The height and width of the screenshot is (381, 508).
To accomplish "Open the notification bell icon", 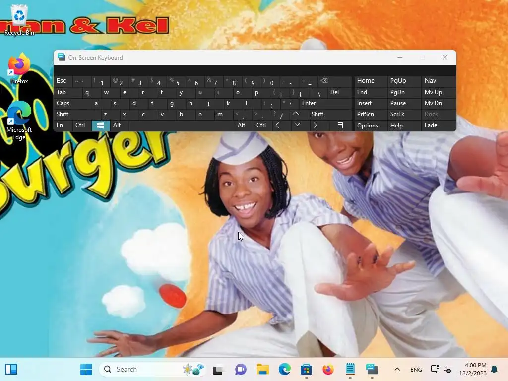I will pyautogui.click(x=494, y=369).
